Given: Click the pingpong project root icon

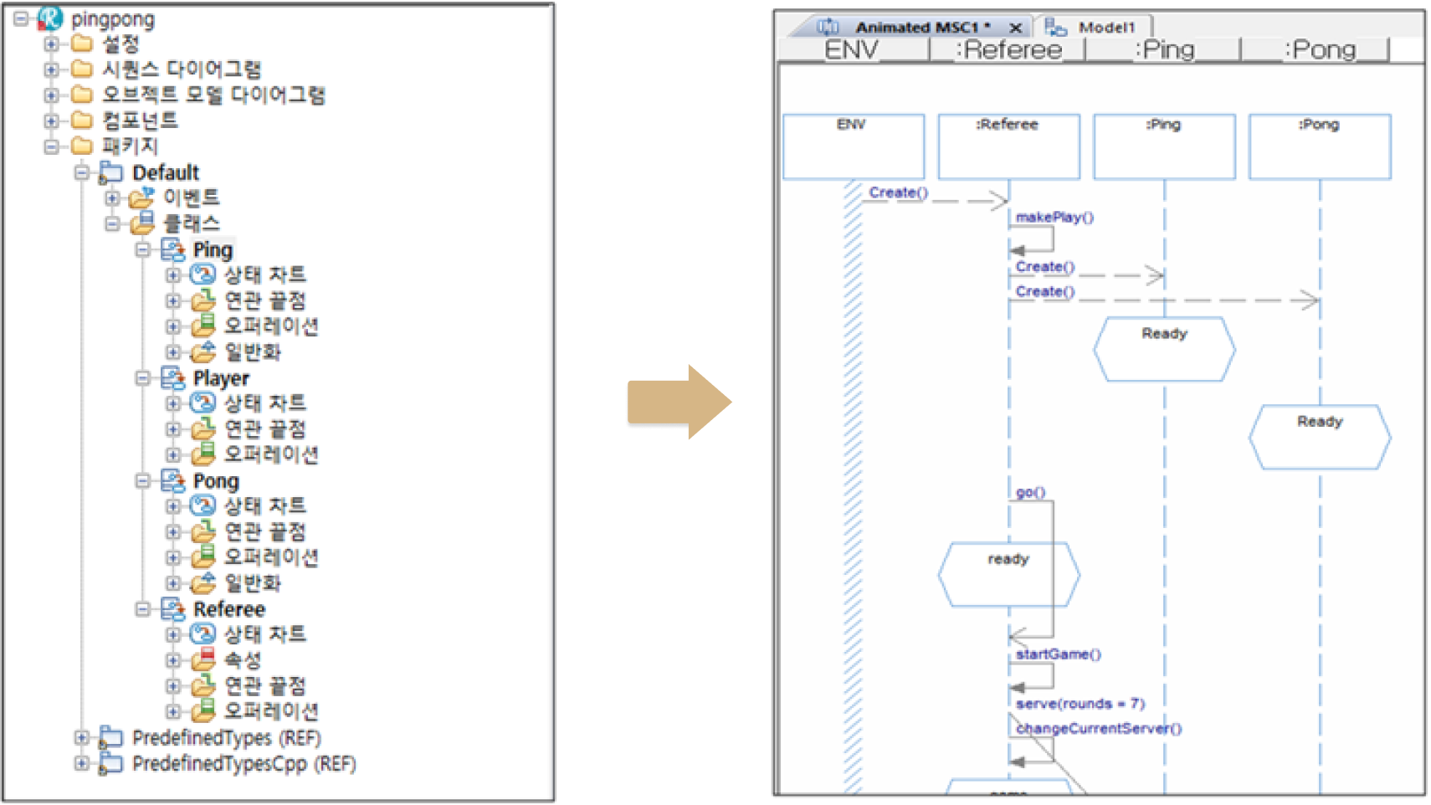Looking at the screenshot, I should [50, 18].
